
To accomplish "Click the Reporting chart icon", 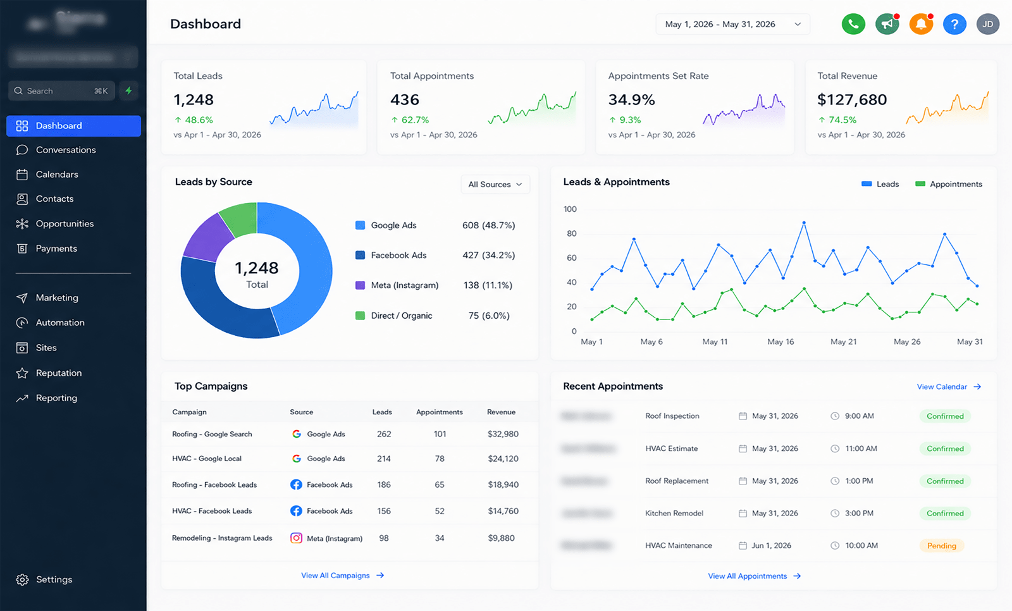I will (22, 398).
